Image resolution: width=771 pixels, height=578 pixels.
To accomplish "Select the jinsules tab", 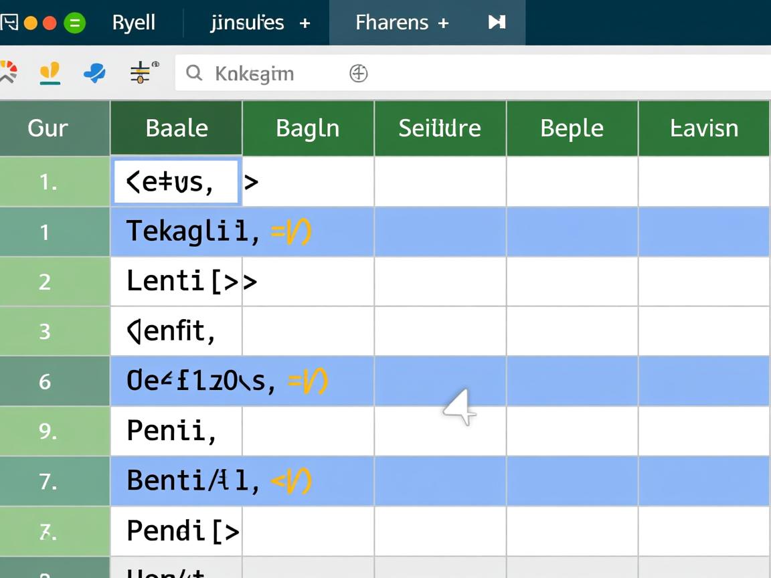I will point(248,22).
